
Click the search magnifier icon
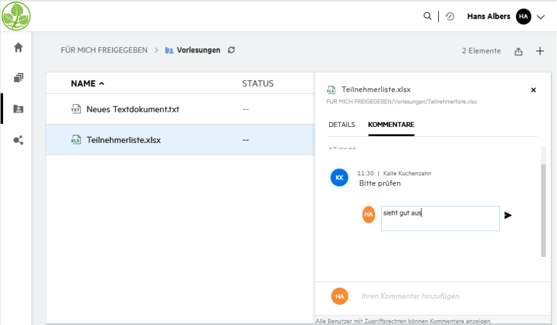coord(428,17)
